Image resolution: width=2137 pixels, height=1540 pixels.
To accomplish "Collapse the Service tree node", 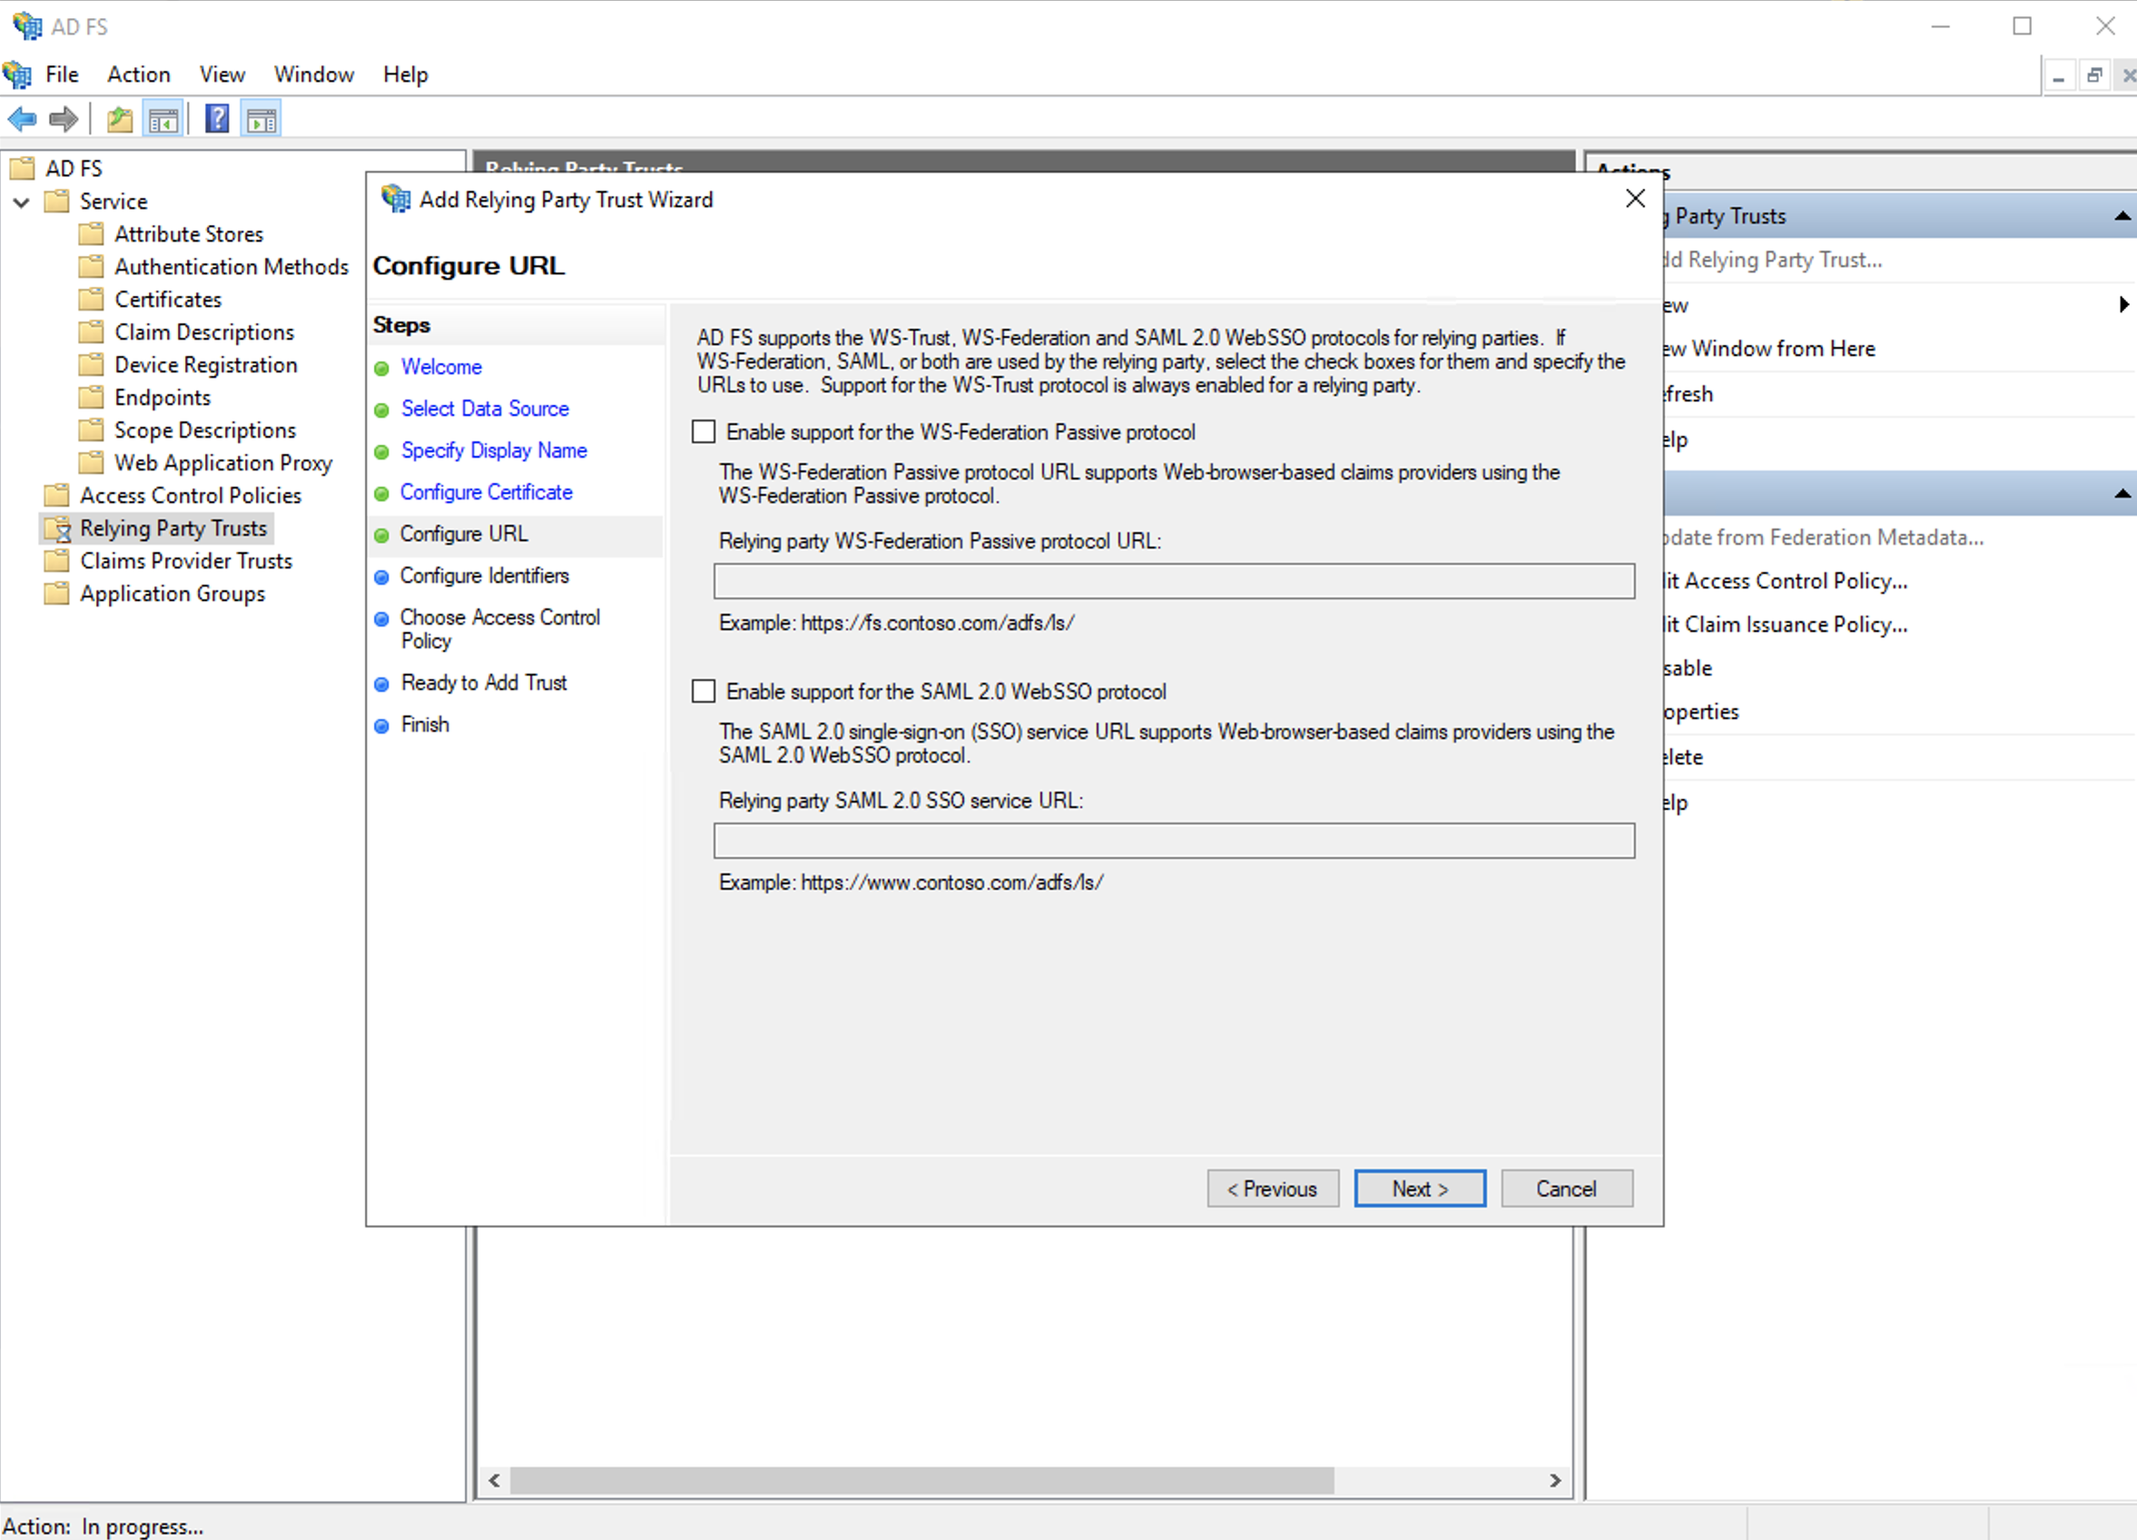I will coord(21,202).
